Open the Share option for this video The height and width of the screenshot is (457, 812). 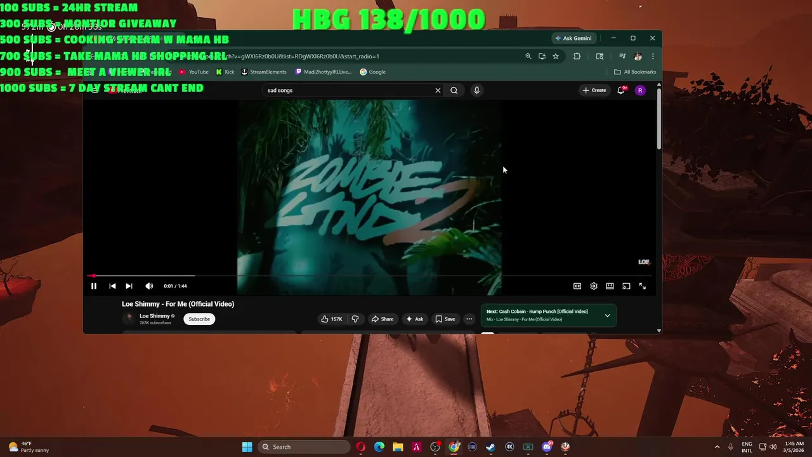[x=383, y=319]
